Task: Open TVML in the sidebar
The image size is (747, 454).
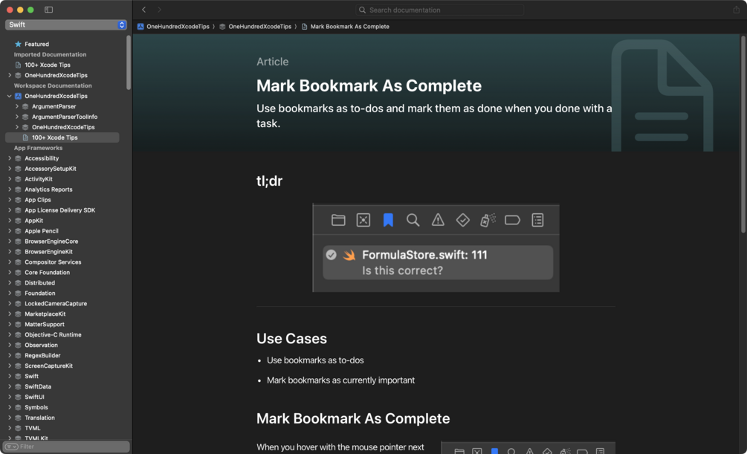Action: pyautogui.click(x=33, y=428)
